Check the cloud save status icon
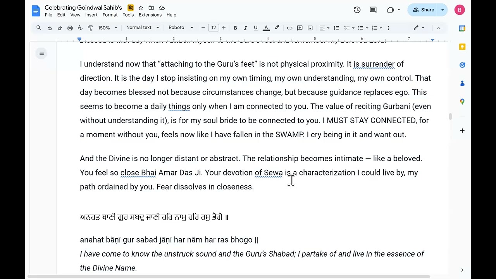The width and height of the screenshot is (496, 279). click(x=162, y=8)
